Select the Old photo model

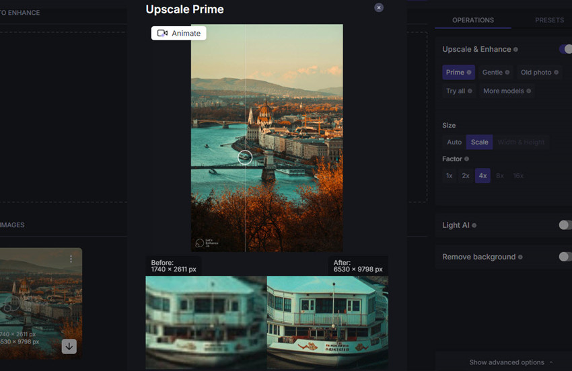[x=539, y=72]
